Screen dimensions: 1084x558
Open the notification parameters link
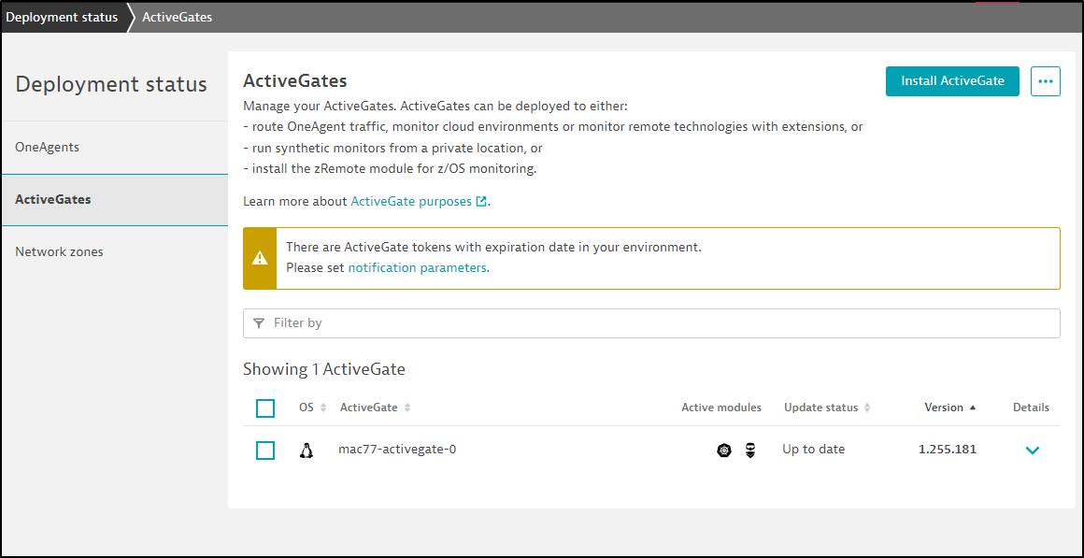[417, 267]
